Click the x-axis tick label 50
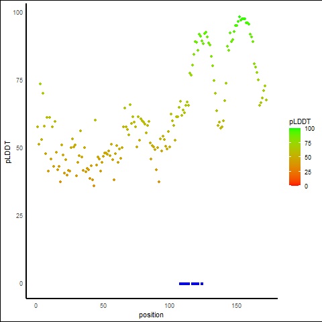 (x=103, y=306)
